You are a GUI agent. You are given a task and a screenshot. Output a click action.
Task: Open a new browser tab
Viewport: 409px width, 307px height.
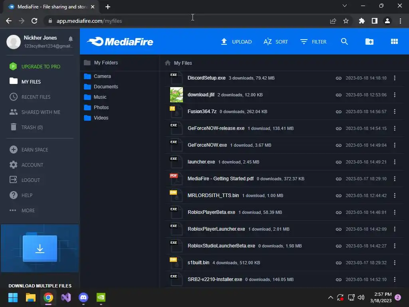point(108,7)
